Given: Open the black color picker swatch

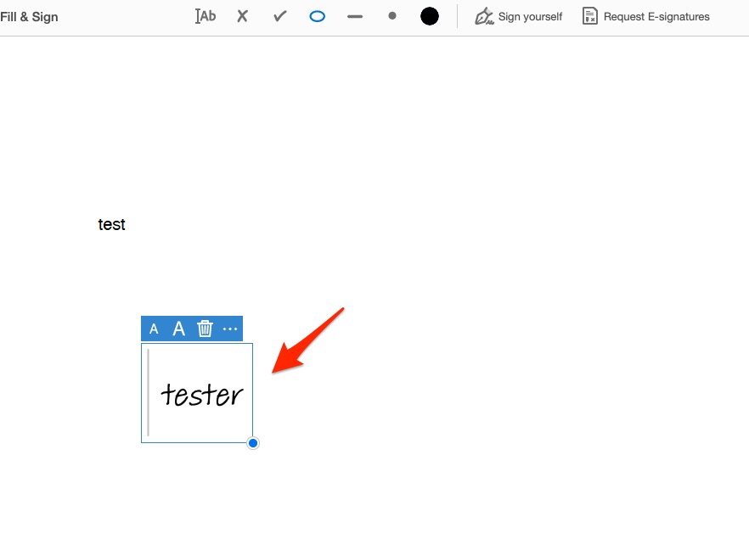Looking at the screenshot, I should point(430,16).
